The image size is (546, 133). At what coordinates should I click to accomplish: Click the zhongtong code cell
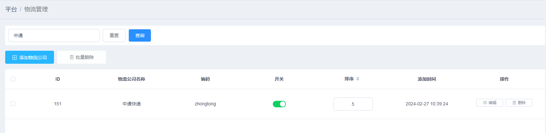tap(205, 104)
